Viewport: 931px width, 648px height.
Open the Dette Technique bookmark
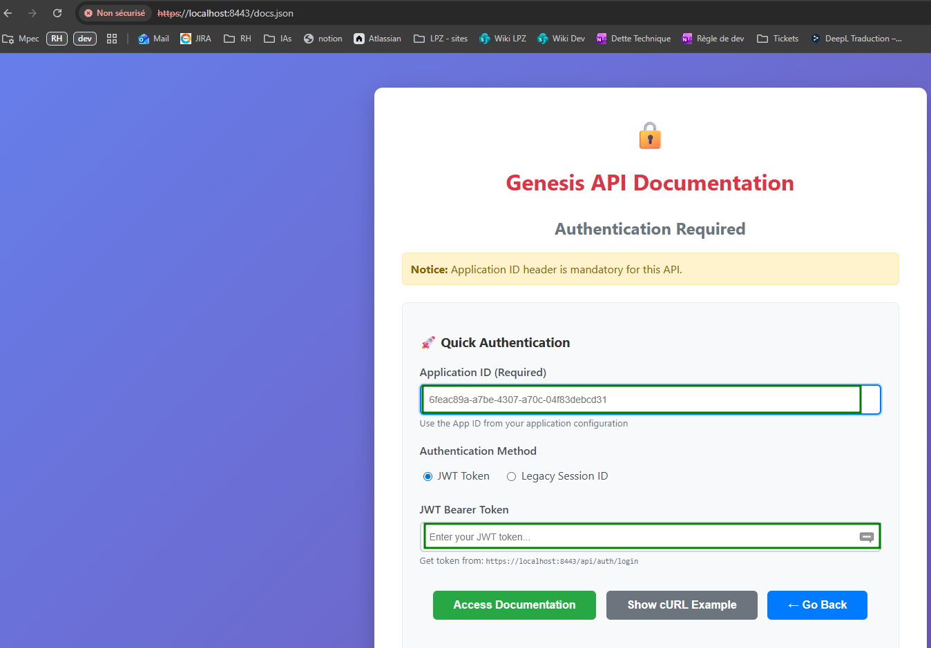click(633, 39)
